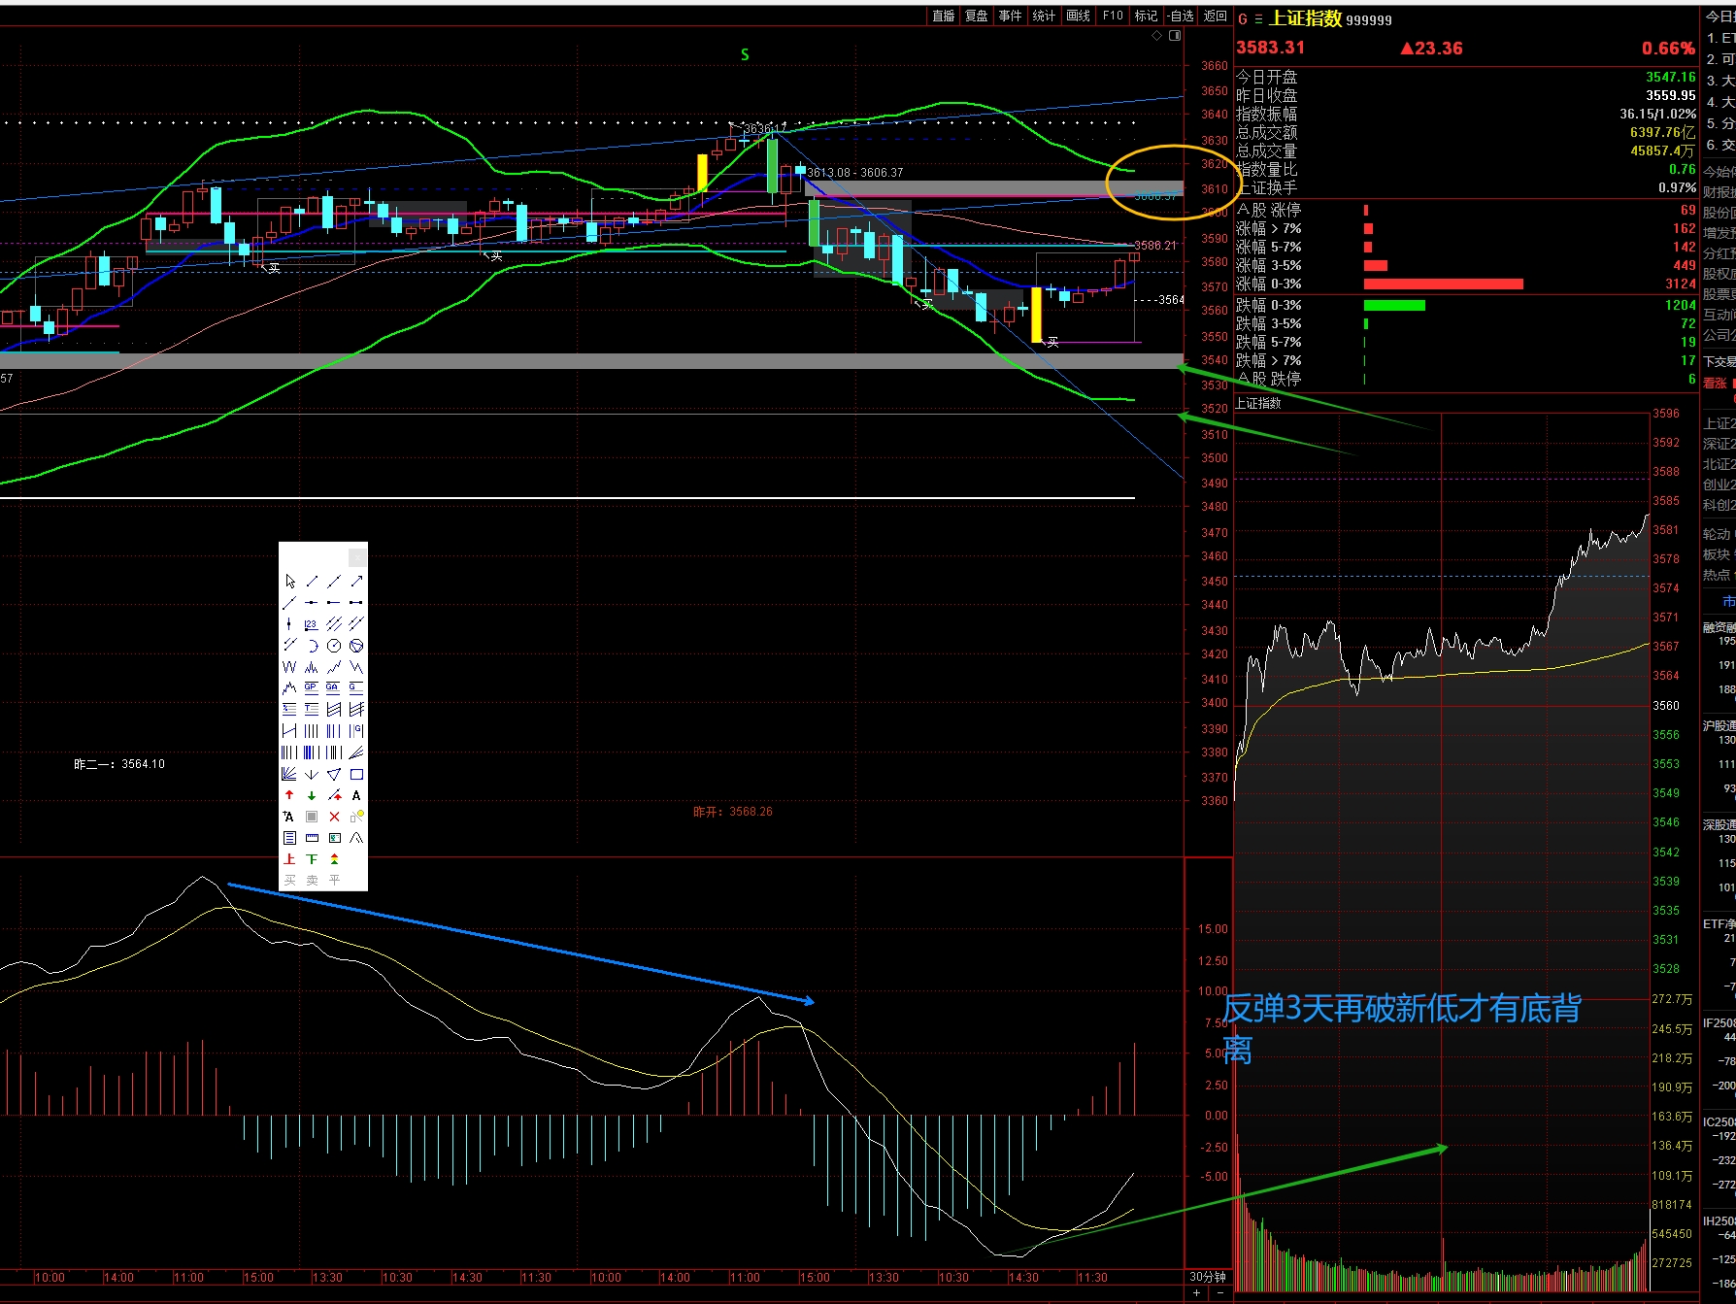Choose the '123' price labeled line tool
The image size is (1736, 1304).
(312, 624)
